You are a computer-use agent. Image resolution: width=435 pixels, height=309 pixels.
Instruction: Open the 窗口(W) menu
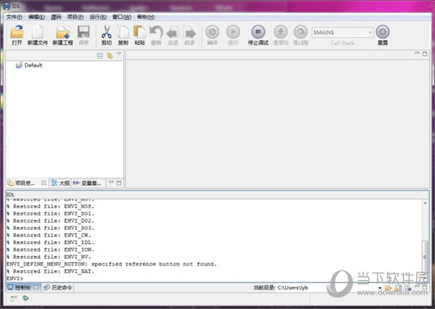(x=122, y=17)
